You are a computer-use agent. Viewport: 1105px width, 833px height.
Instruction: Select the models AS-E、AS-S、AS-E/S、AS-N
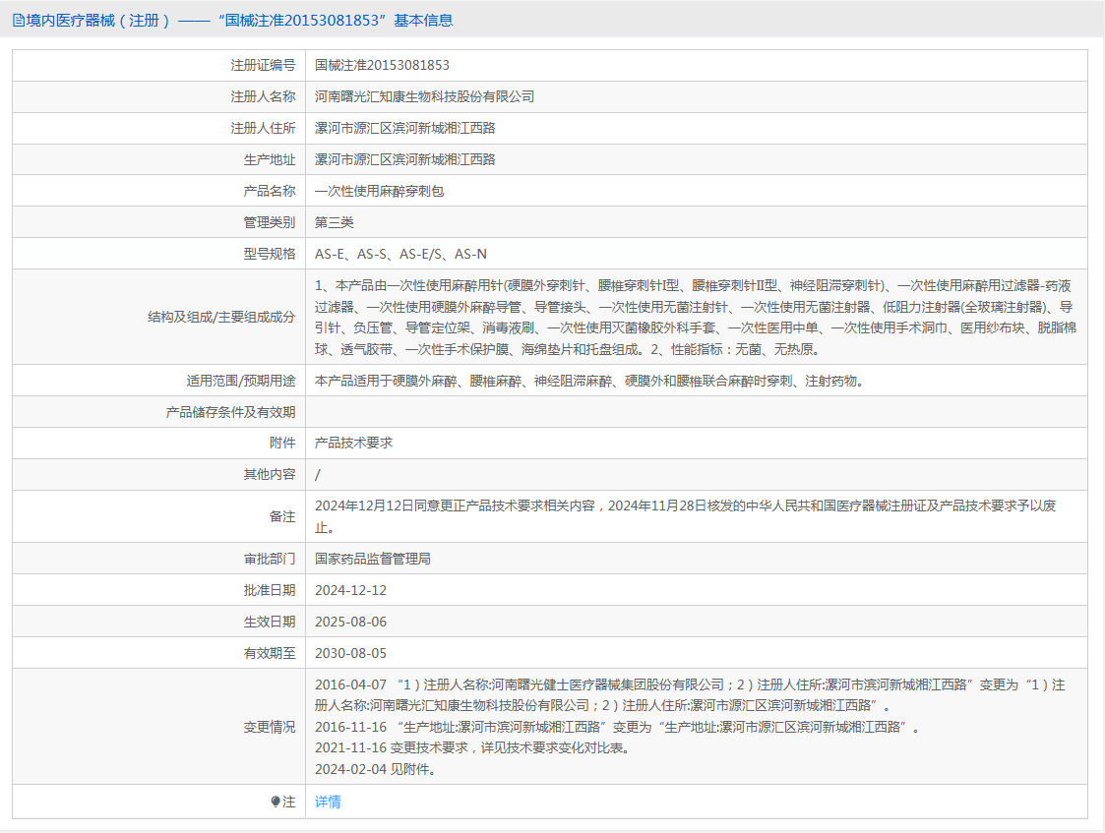[400, 254]
